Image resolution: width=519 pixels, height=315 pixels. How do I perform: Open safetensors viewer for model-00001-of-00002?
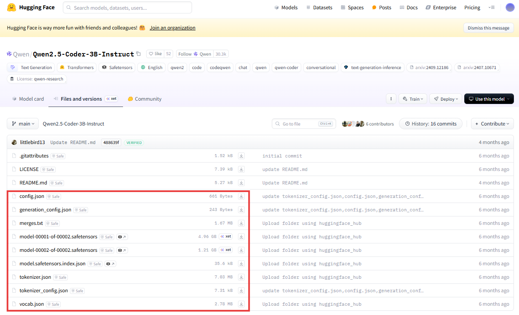click(x=122, y=237)
